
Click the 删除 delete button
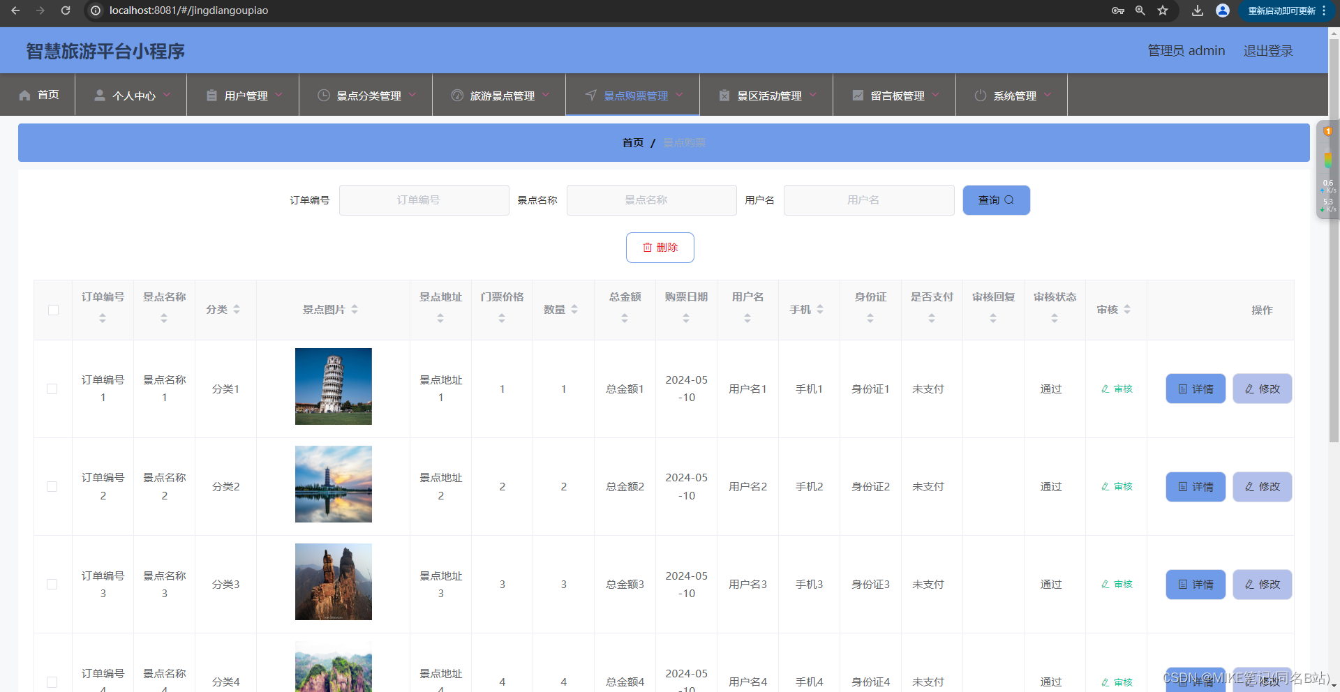tap(660, 248)
